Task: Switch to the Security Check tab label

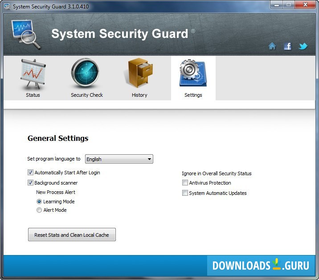Action: click(x=87, y=95)
